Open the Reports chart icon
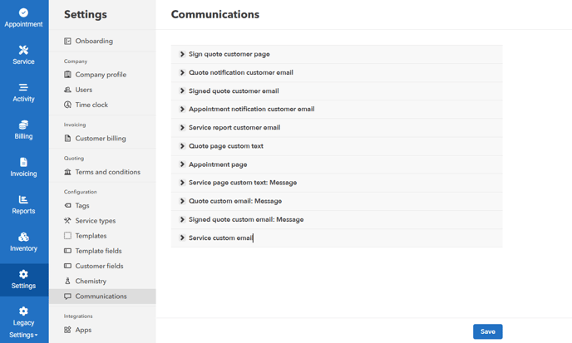 tap(23, 199)
